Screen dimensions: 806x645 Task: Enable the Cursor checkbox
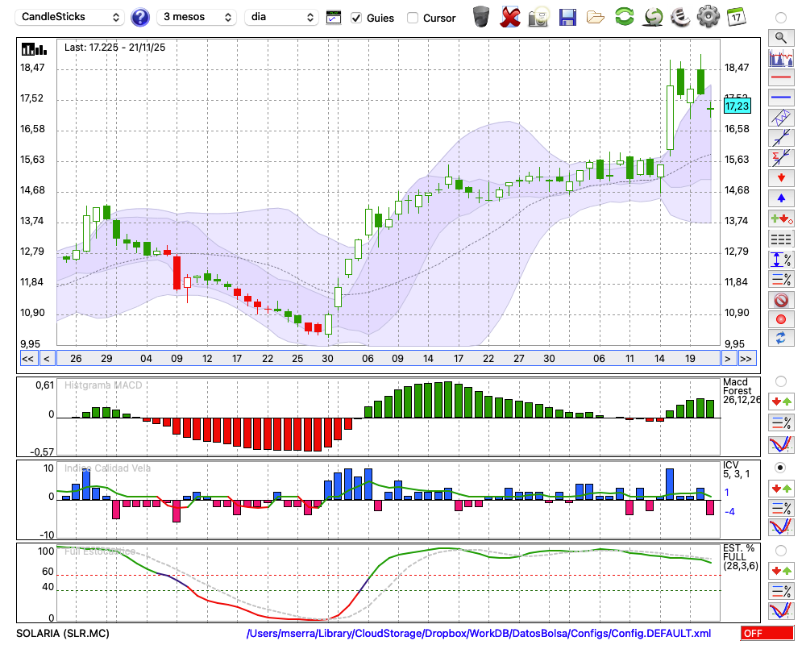(413, 18)
